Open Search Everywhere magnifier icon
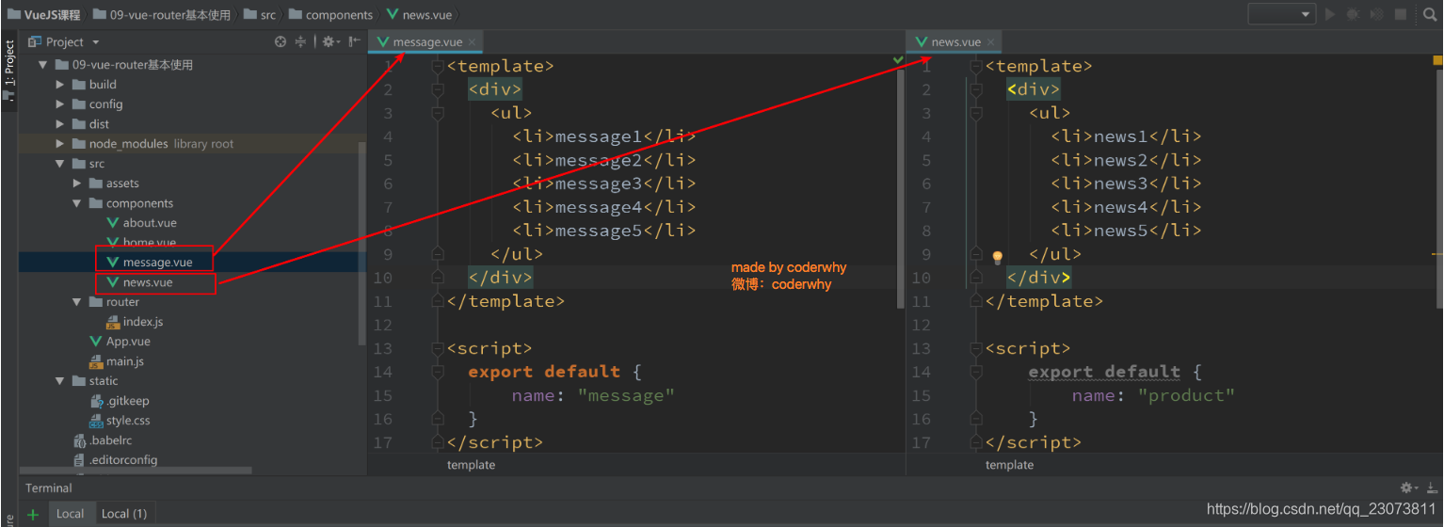 pyautogui.click(x=1428, y=14)
